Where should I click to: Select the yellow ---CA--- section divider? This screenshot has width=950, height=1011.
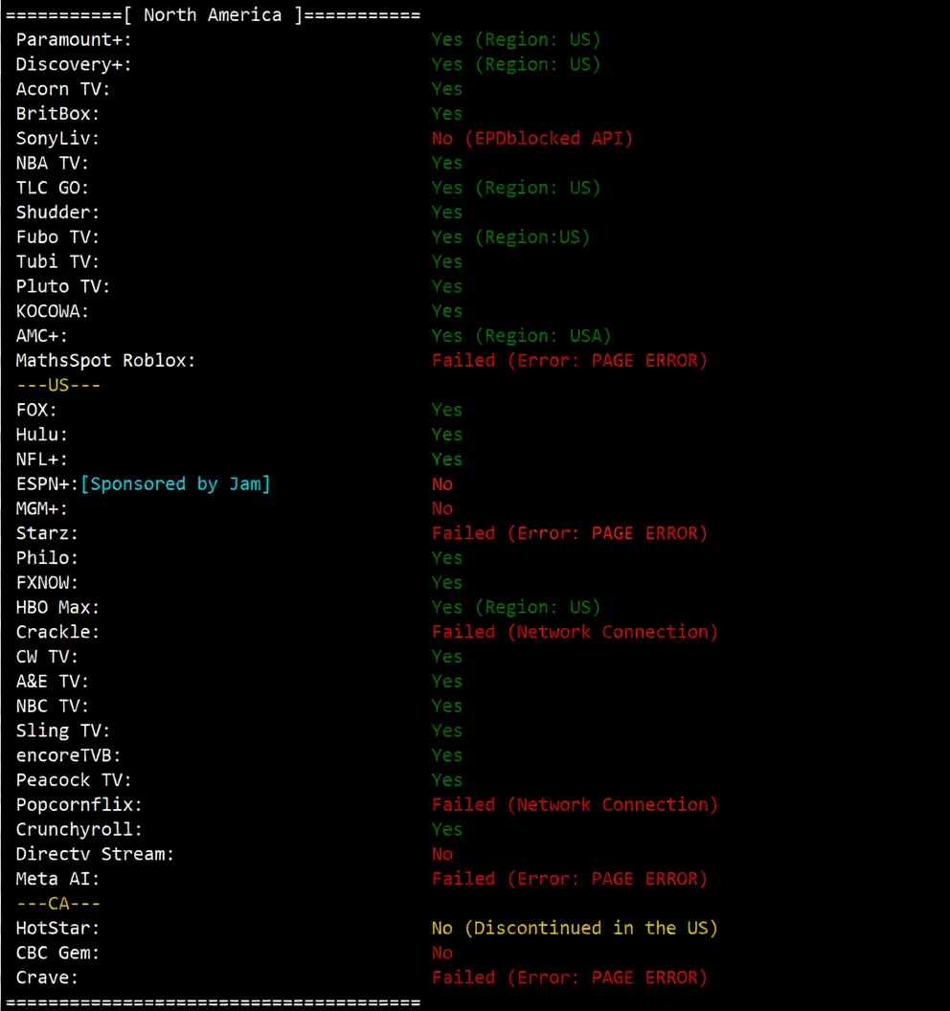click(58, 904)
